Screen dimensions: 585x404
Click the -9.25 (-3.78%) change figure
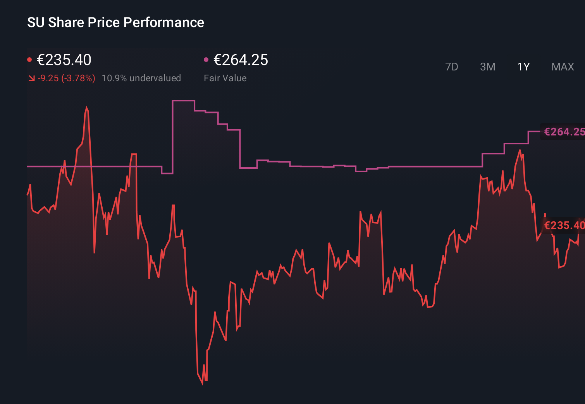[x=66, y=78]
